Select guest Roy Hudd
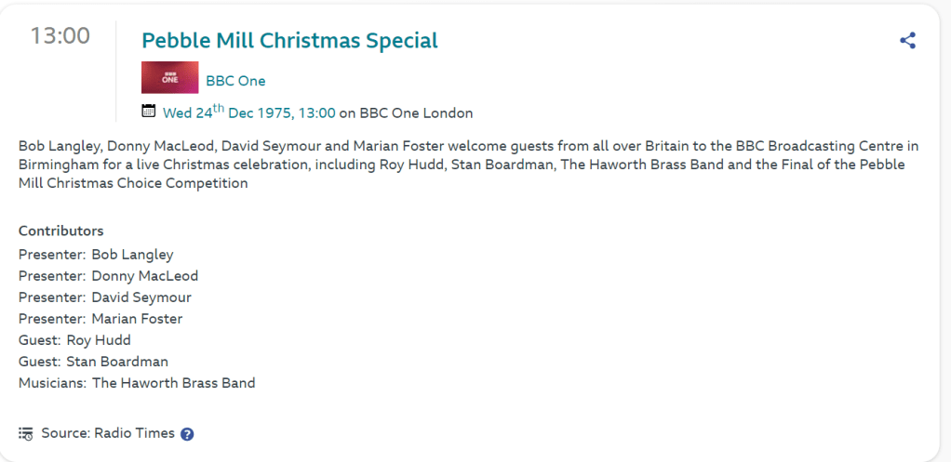Screen dimensions: 951x462 tap(99, 340)
